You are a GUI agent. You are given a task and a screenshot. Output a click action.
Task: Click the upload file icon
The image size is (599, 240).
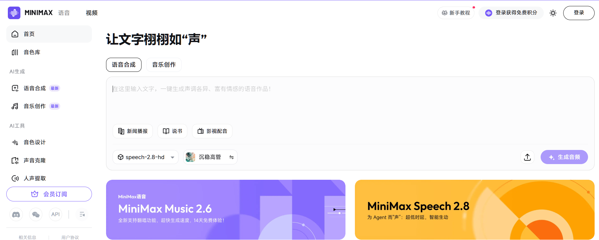click(527, 157)
